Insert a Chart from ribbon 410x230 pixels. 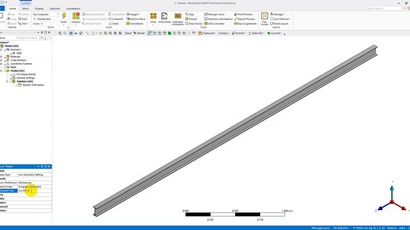click(114, 24)
